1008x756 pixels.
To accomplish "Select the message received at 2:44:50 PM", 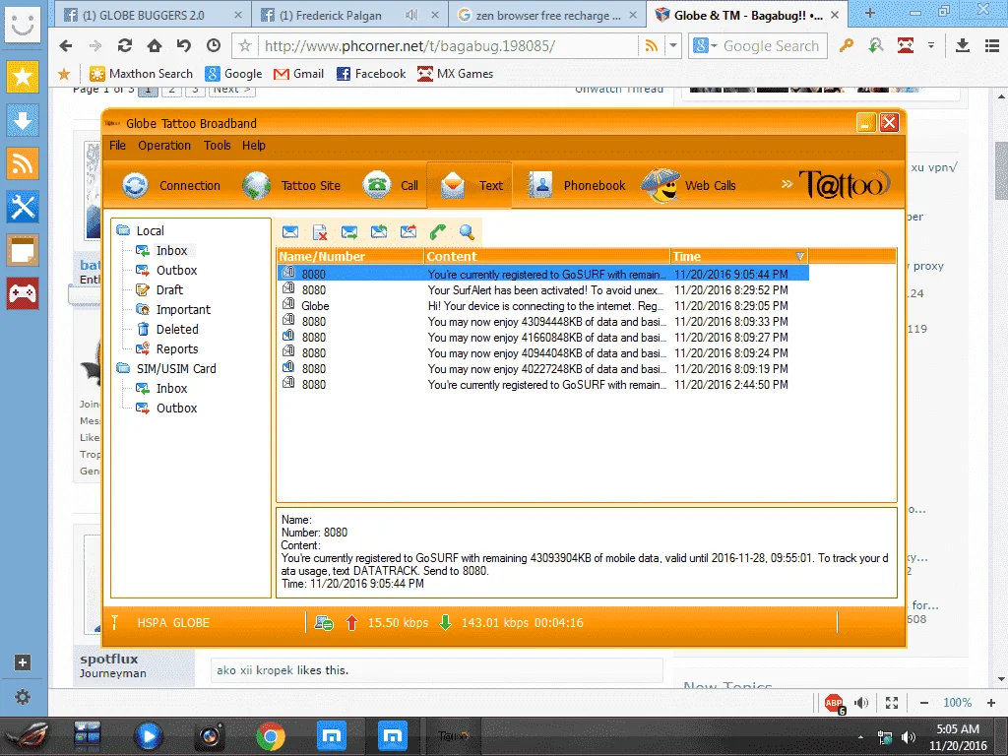I will pyautogui.click(x=543, y=385).
